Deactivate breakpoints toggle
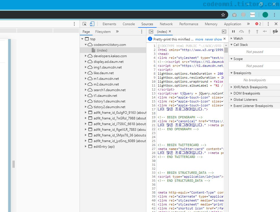Image resolution: width=280 pixels, height=212 pixels. pyautogui.click(x=275, y=31)
